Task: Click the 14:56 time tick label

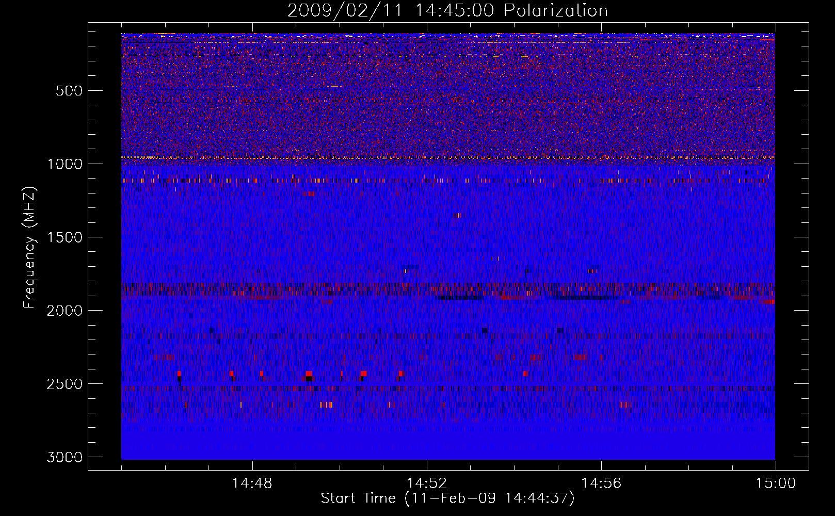Action: coord(601,483)
